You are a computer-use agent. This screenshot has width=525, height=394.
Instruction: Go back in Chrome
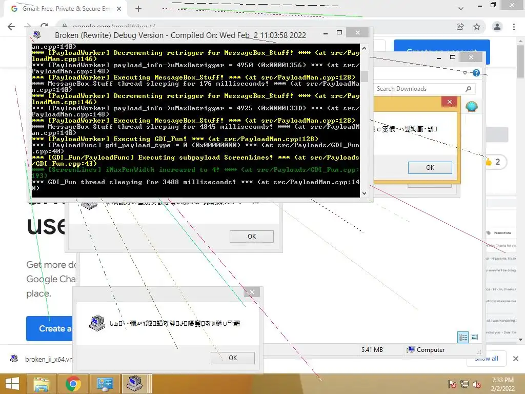pyautogui.click(x=11, y=27)
